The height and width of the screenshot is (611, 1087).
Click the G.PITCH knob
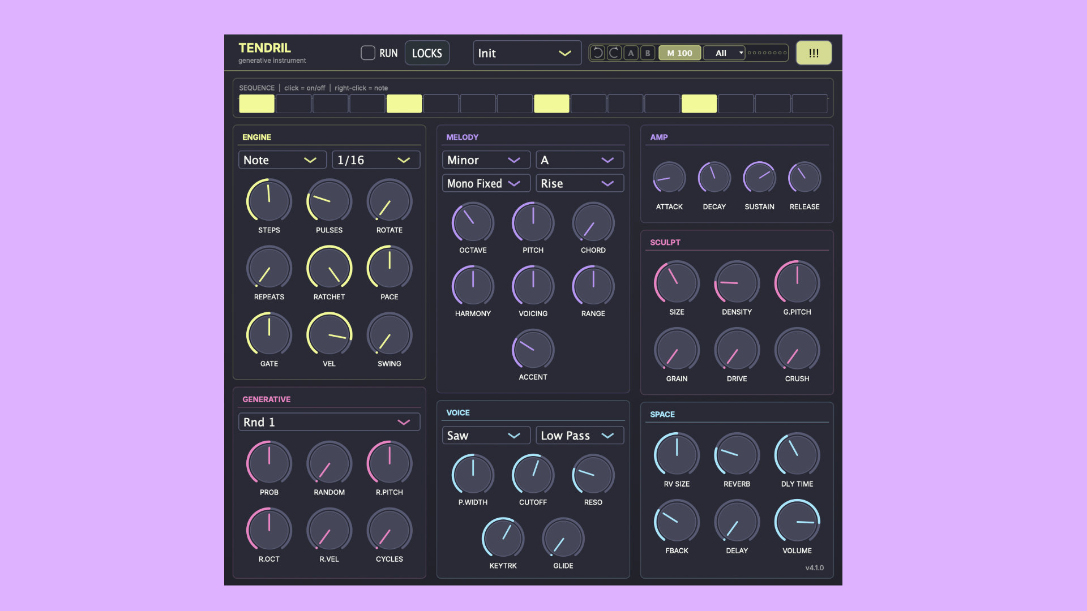point(797,282)
